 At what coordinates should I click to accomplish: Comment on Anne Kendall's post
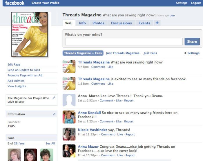[x=106, y=122]
